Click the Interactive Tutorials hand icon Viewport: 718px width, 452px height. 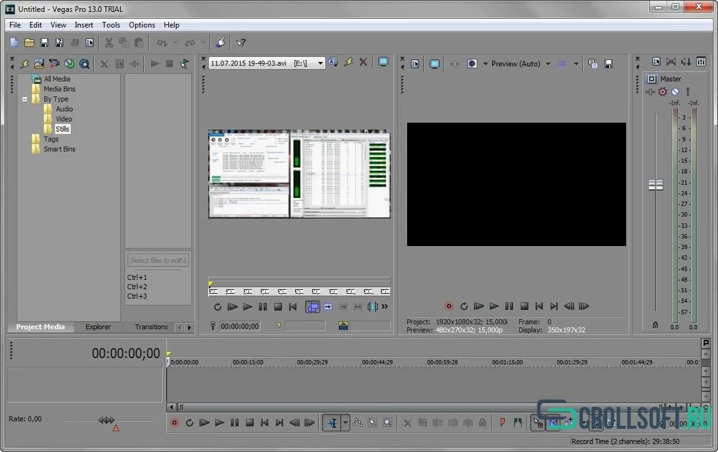[x=221, y=43]
